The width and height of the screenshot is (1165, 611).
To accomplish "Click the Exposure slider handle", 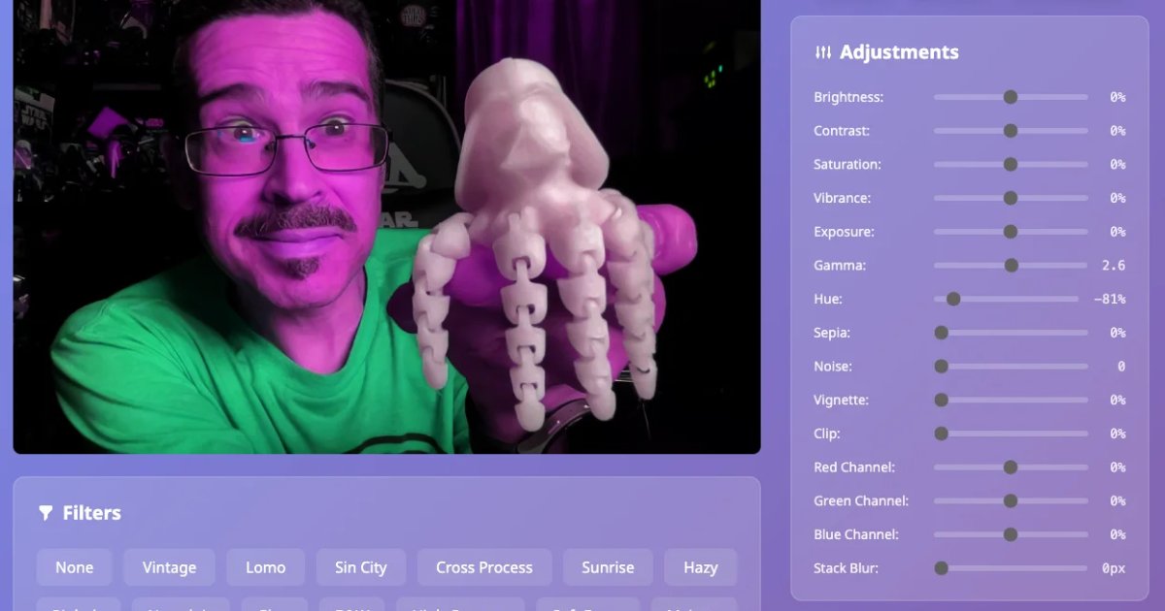I will click(x=1011, y=232).
